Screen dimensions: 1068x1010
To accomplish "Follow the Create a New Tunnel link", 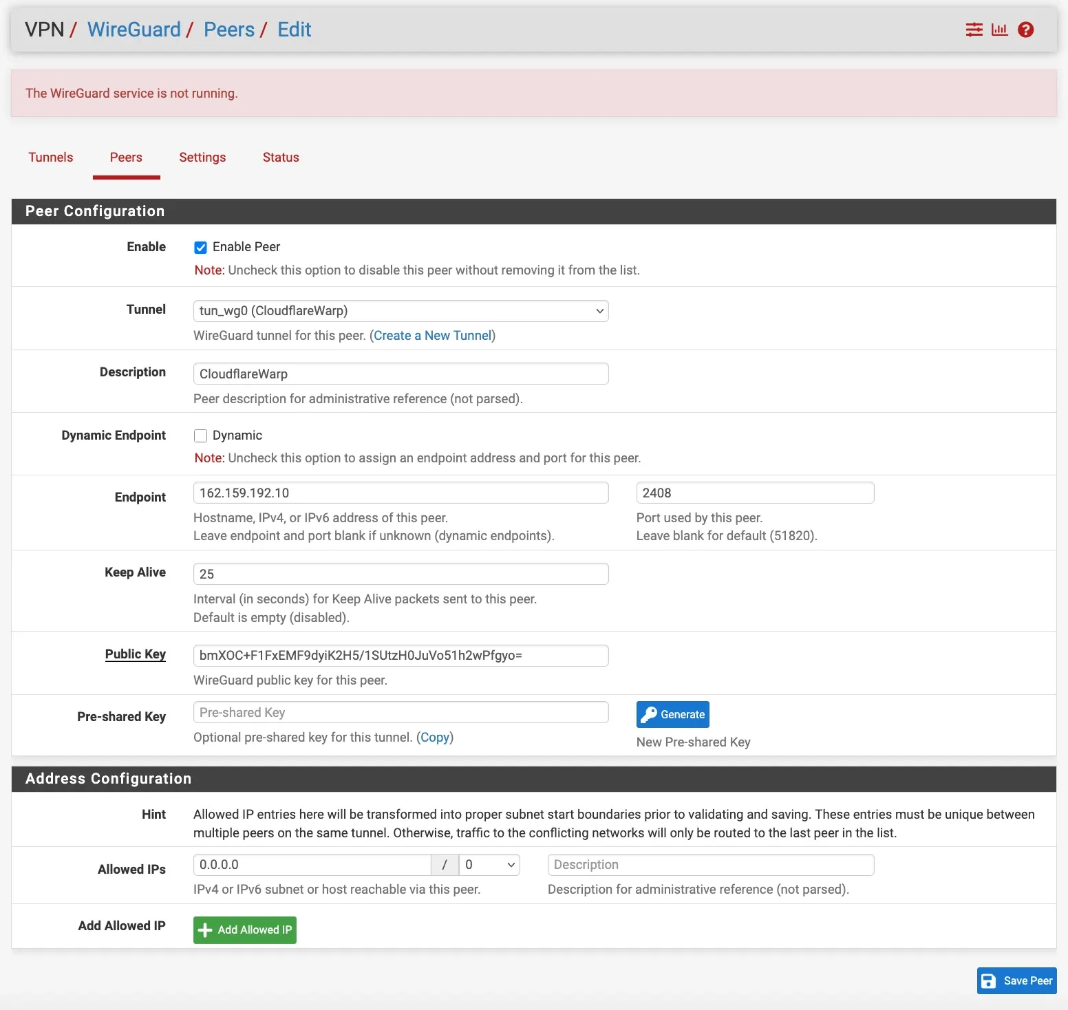I will (433, 336).
